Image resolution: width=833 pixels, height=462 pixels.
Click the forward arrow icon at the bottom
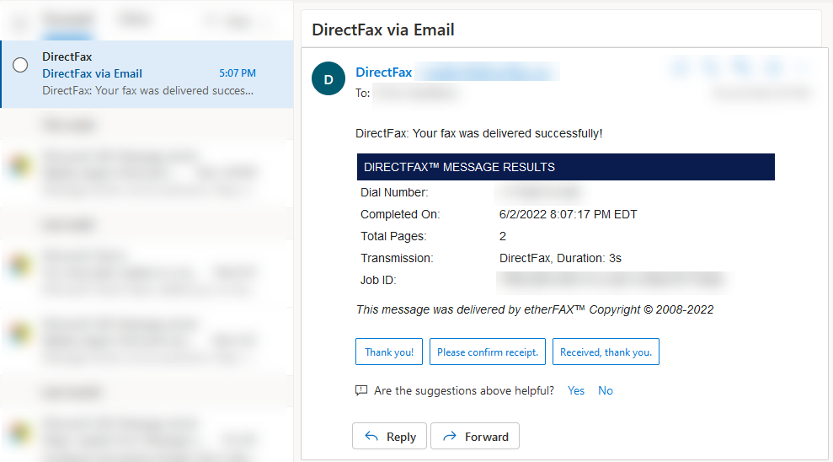[450, 436]
